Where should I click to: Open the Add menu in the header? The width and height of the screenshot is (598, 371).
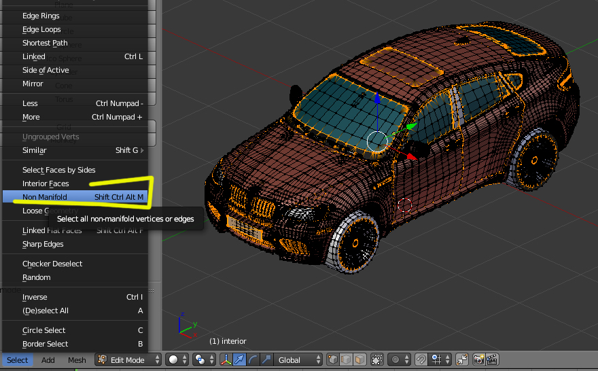tap(48, 360)
